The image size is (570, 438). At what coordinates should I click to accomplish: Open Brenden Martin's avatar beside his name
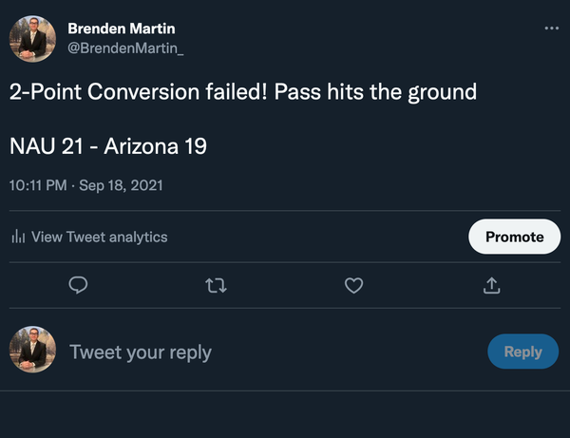point(32,40)
